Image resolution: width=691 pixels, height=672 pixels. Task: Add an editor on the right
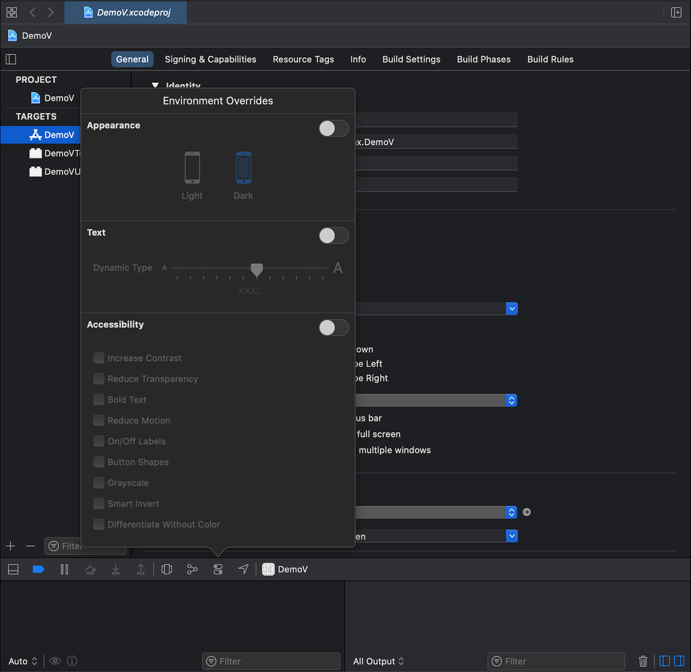[x=676, y=13]
